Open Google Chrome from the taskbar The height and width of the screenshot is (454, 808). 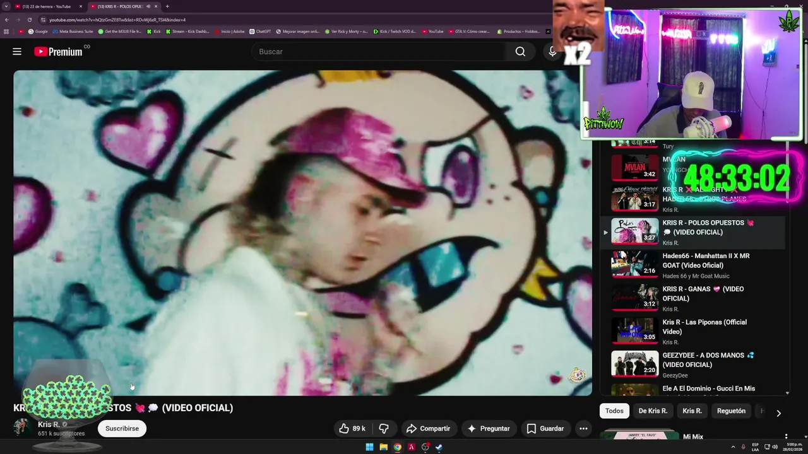point(397,447)
